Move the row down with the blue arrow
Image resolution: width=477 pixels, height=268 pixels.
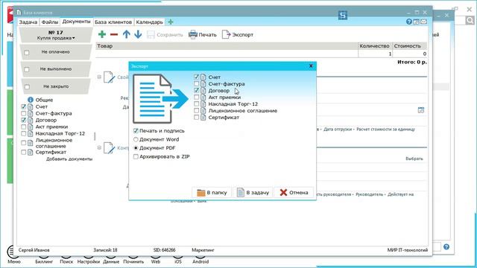coord(138,35)
